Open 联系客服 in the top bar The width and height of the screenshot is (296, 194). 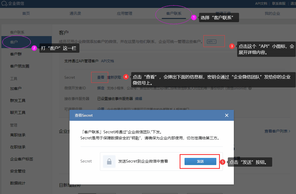279,3
